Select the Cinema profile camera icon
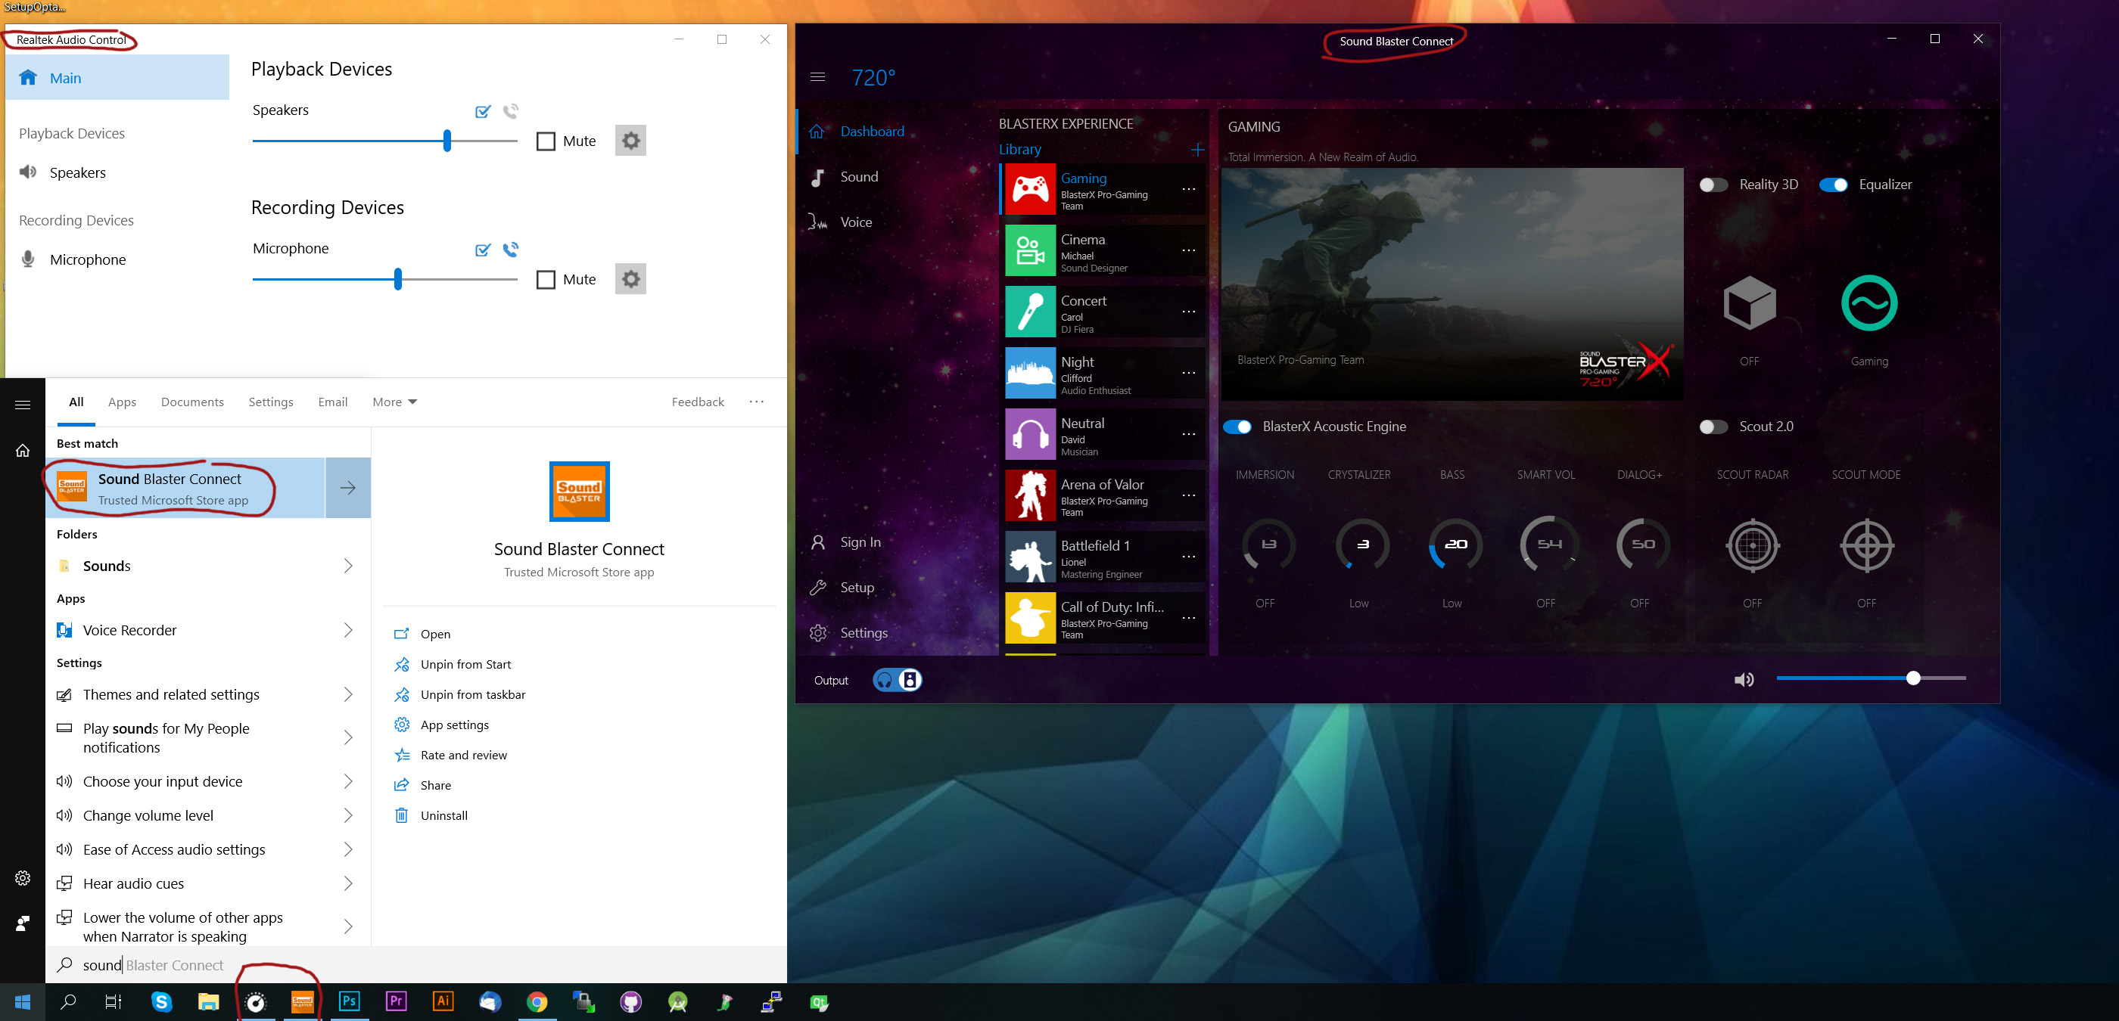 click(1030, 251)
